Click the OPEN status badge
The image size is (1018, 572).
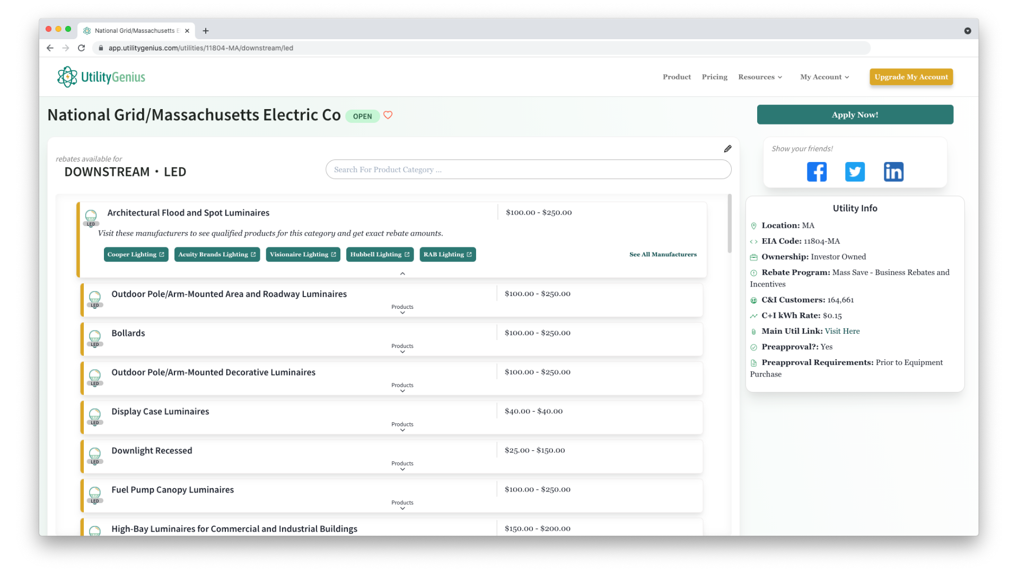pos(362,116)
